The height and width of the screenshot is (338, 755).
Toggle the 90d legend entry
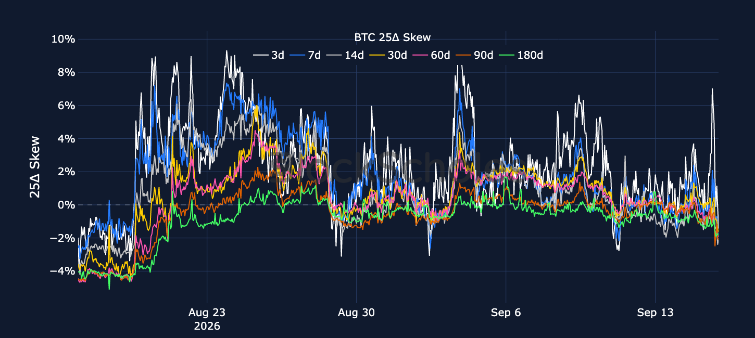tap(474, 55)
